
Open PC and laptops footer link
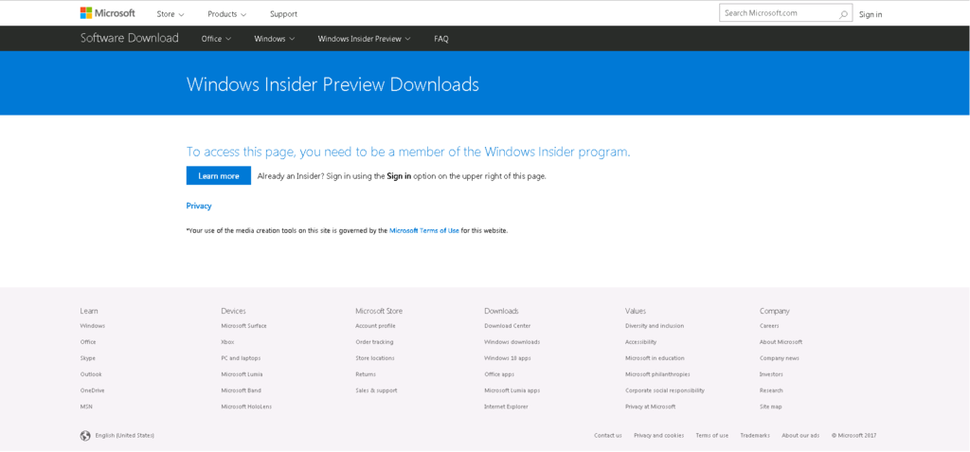click(x=241, y=358)
